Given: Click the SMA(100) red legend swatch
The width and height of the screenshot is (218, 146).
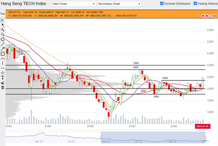Looking at the screenshot, I should point(88,16).
